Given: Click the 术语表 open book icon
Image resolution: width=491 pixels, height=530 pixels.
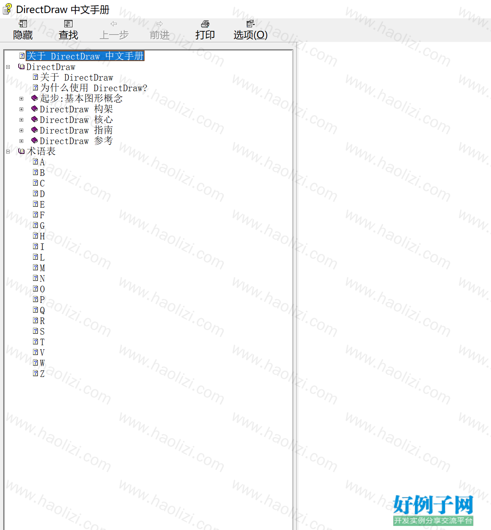Looking at the screenshot, I should coord(22,151).
